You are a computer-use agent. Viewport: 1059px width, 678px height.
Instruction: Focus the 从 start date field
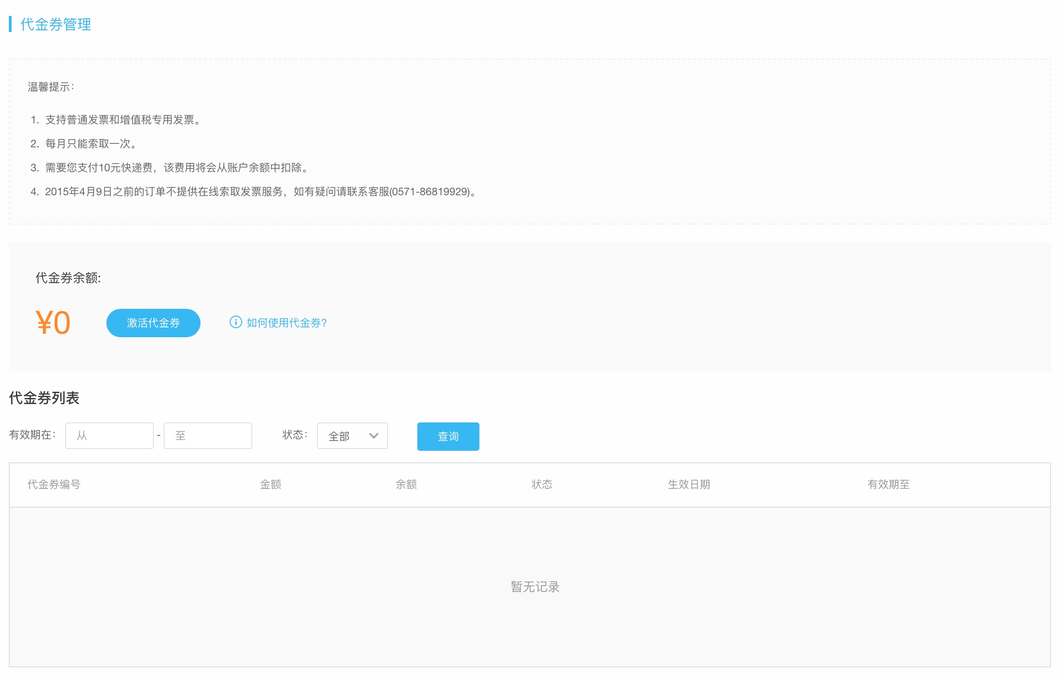pos(109,436)
